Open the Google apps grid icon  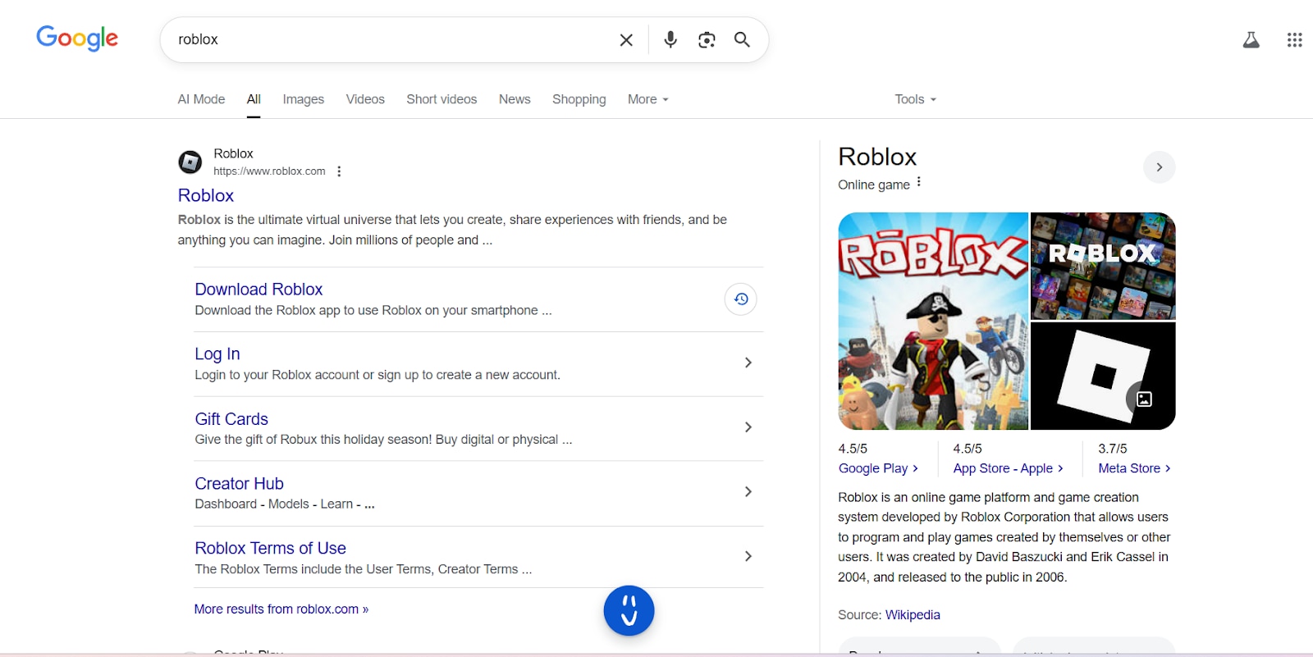(1294, 39)
